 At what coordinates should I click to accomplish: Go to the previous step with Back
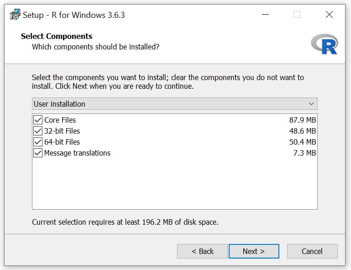[x=202, y=251]
